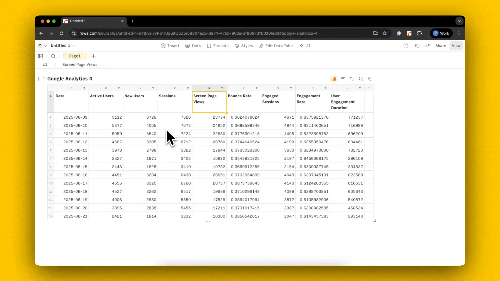Open column A dropdown arrow
The width and height of the screenshot is (500, 281).
pos(84,88)
